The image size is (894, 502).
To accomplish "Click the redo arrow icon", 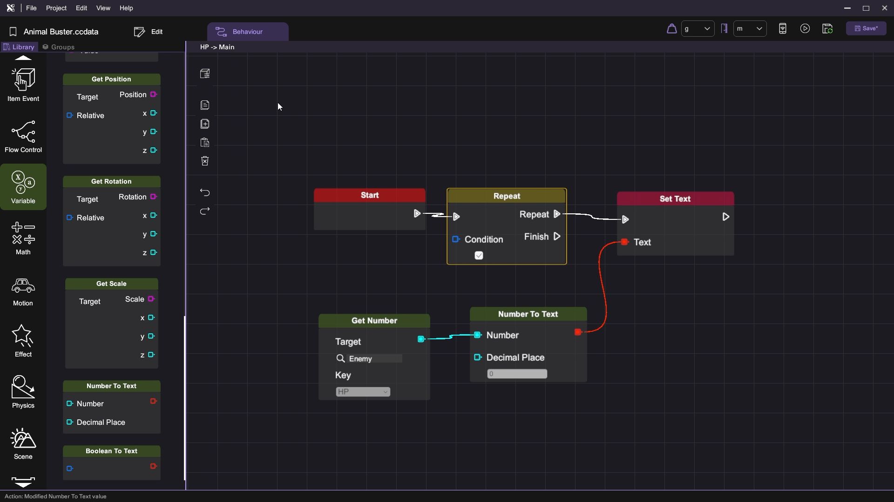I will (205, 211).
